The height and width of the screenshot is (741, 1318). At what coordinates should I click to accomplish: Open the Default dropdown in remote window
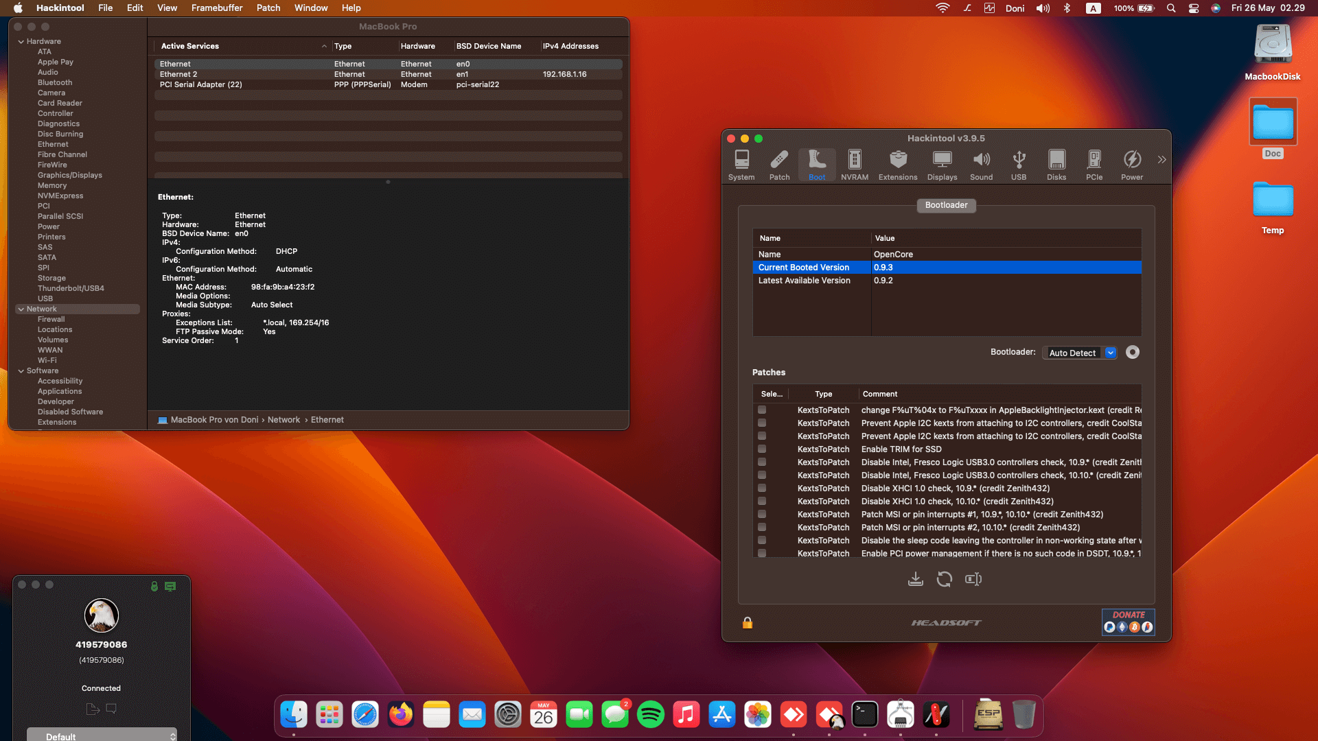(x=102, y=736)
